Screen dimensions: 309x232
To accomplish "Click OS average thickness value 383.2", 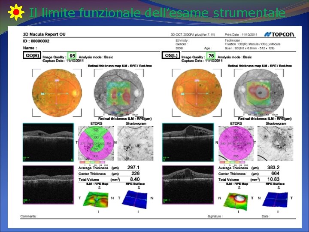I will (273, 168).
